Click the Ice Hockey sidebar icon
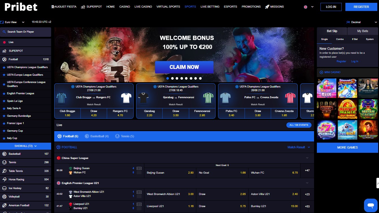This screenshot has height=213, width=379. pos(4,188)
